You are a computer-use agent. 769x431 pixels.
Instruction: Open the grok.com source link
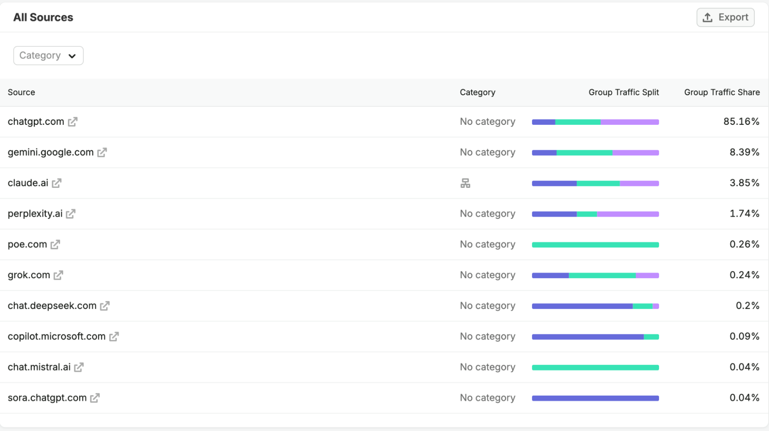point(29,275)
